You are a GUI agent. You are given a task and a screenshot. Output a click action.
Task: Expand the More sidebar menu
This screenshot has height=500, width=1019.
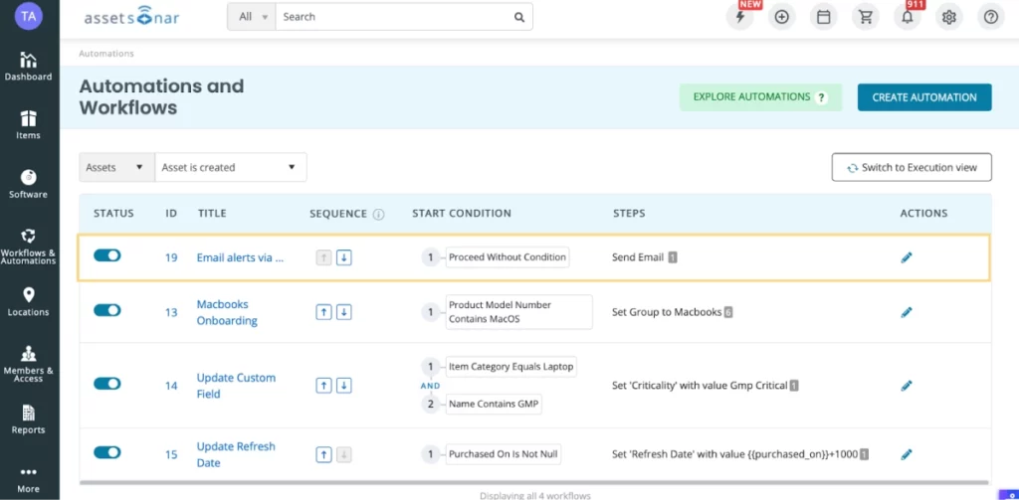click(29, 480)
